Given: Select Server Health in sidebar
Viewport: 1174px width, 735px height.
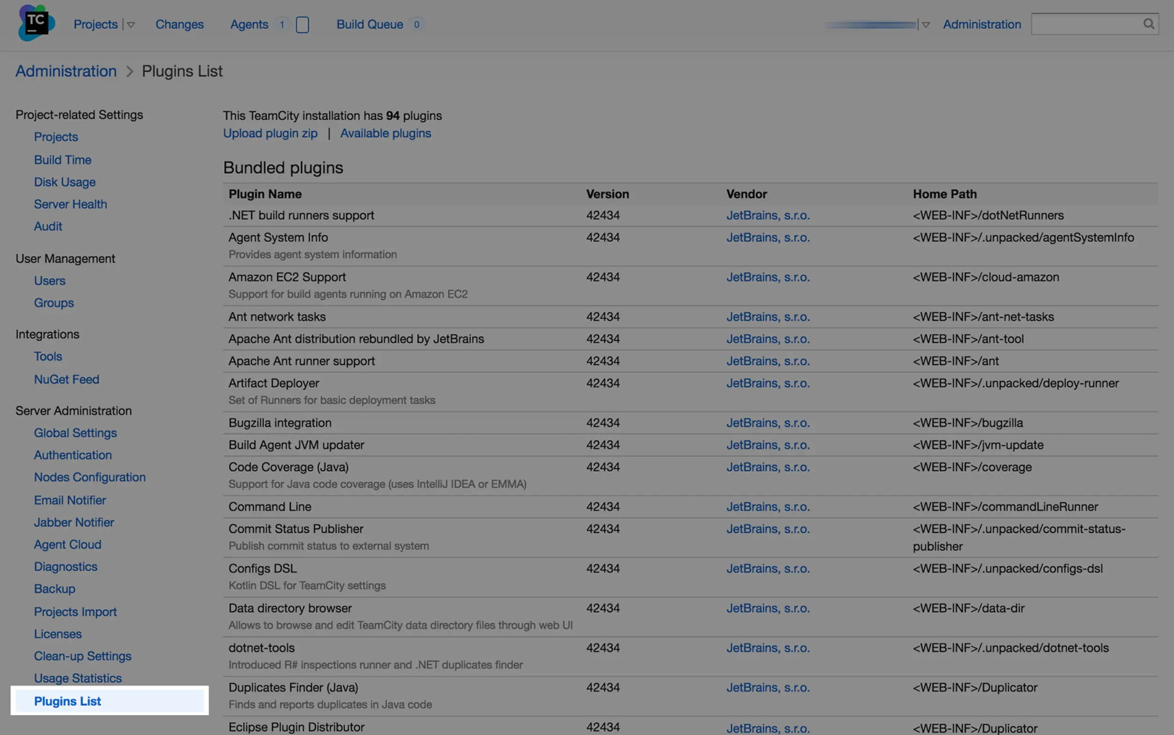Looking at the screenshot, I should [x=70, y=204].
